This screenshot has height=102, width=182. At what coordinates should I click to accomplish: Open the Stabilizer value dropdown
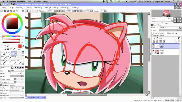(105, 11)
